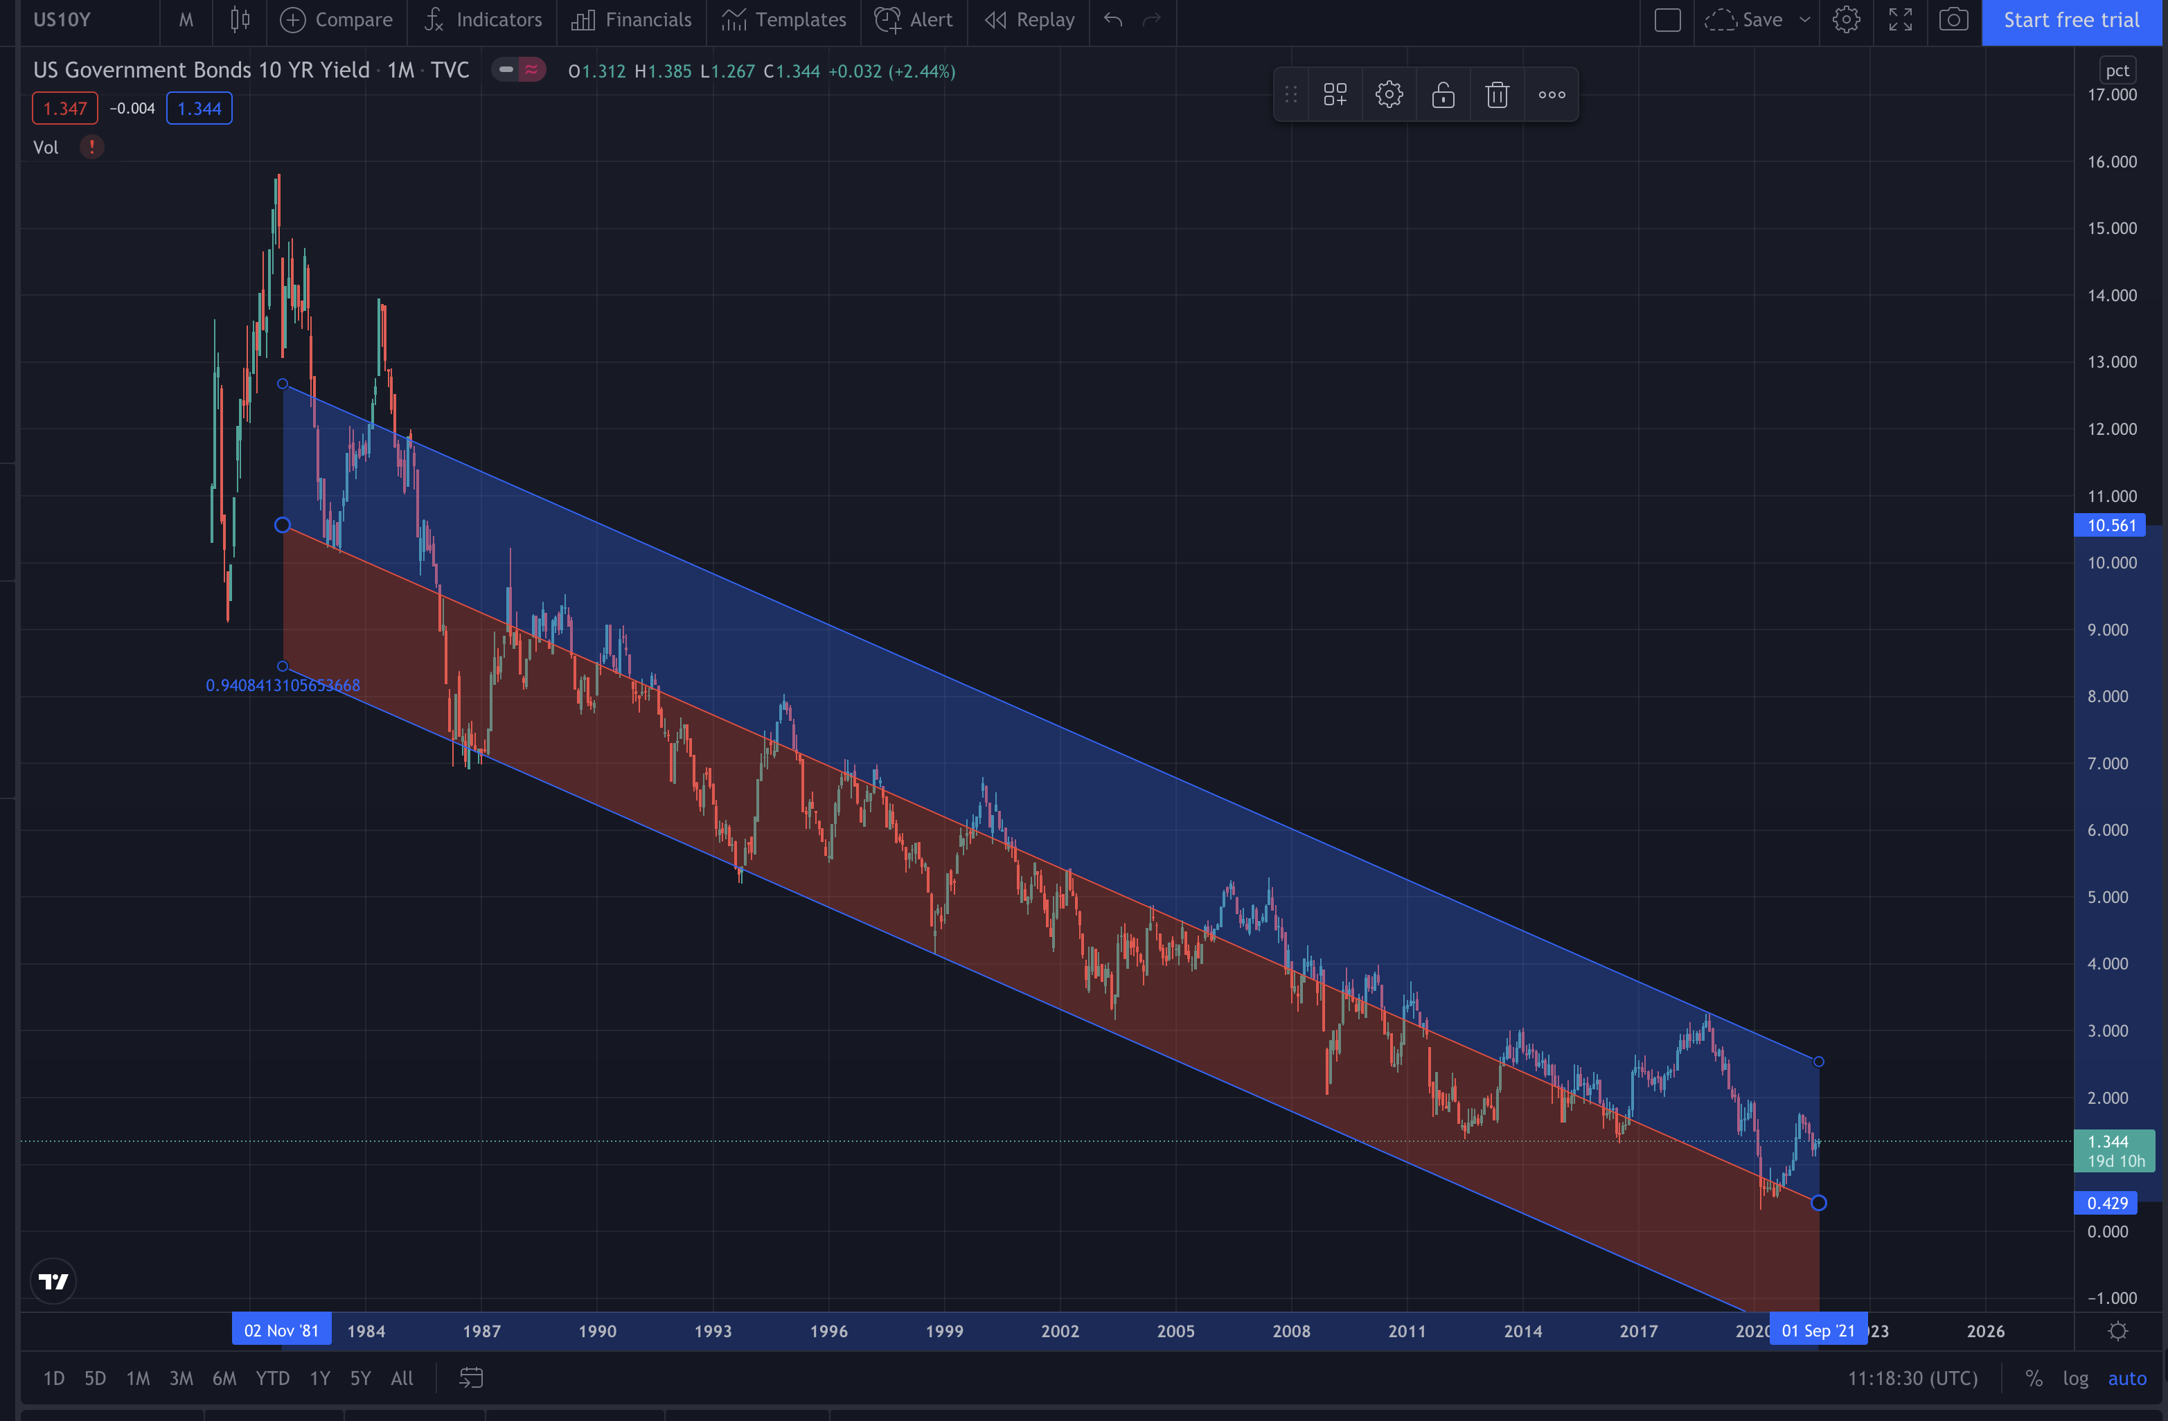
Task: Lock the selected drawing
Action: coord(1443,95)
